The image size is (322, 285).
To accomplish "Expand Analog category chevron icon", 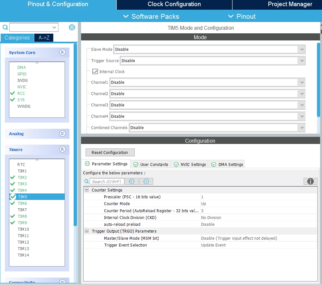I will [62, 134].
